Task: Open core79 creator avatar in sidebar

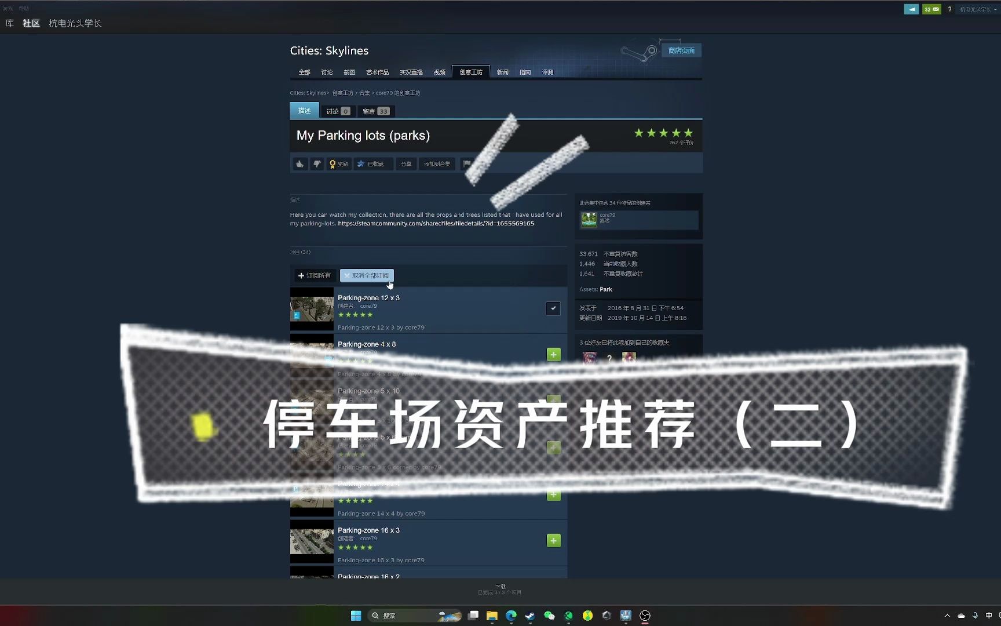Action: 589,220
